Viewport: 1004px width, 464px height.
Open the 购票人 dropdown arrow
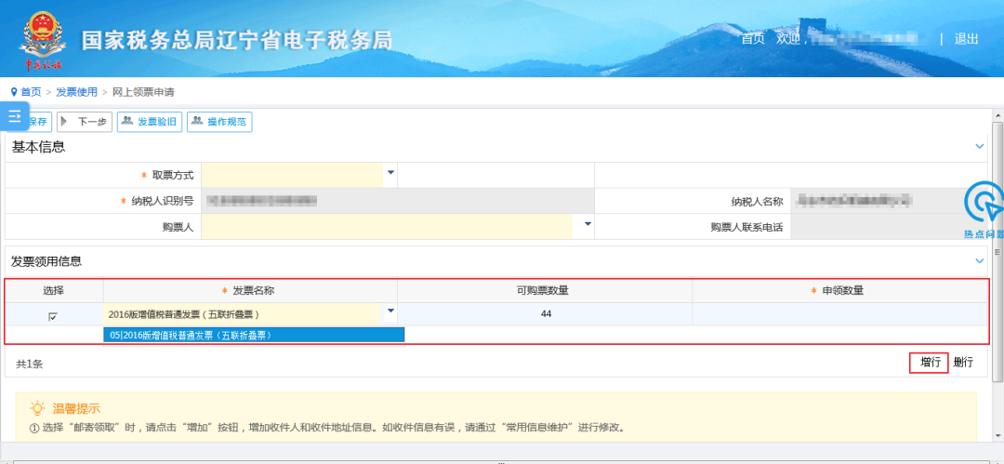pos(588,224)
